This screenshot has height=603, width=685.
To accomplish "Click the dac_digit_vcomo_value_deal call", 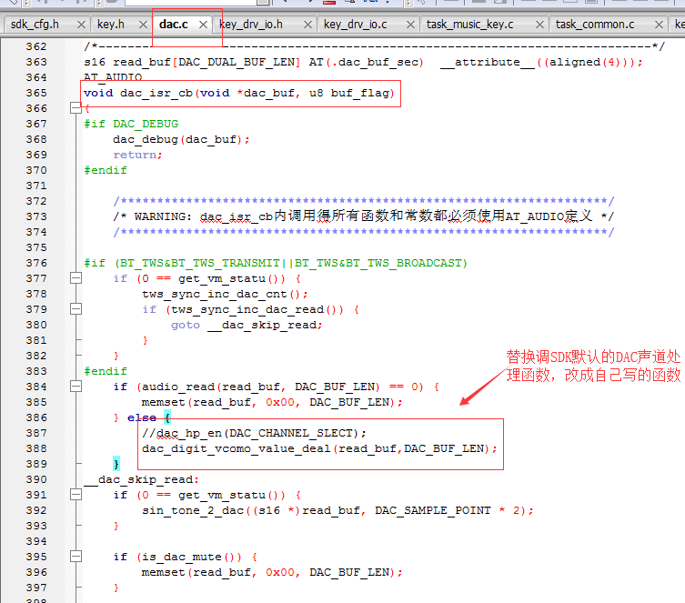I will click(x=319, y=449).
